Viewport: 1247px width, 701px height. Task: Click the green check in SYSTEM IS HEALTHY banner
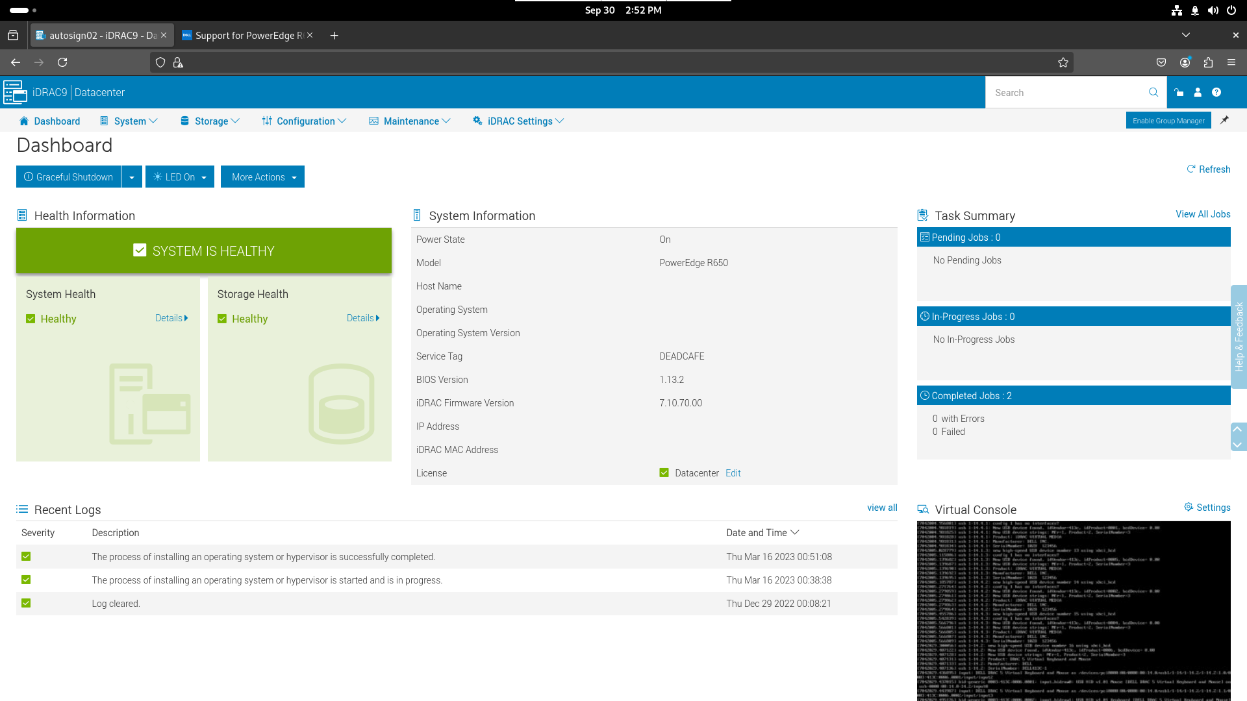click(x=140, y=251)
